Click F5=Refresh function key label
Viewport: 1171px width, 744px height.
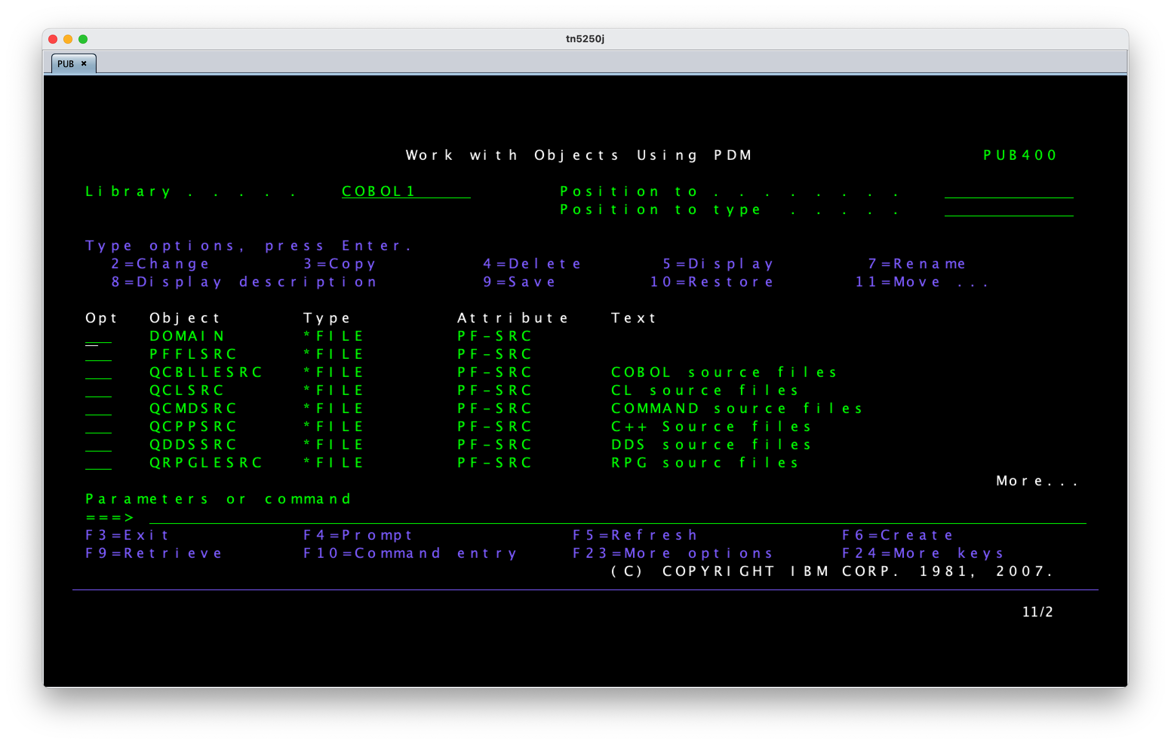635,535
